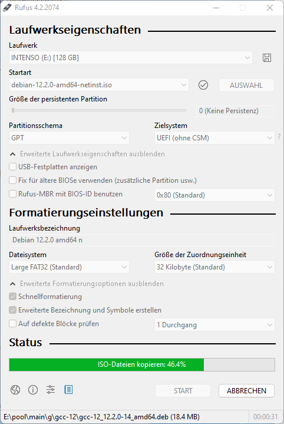
Task: Collapse Erweiterte Formatierungsoptionen ausblenden
Action: pos(87,284)
